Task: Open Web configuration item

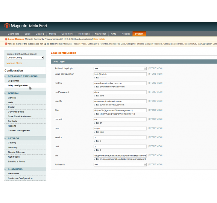Action: click(x=10, y=102)
